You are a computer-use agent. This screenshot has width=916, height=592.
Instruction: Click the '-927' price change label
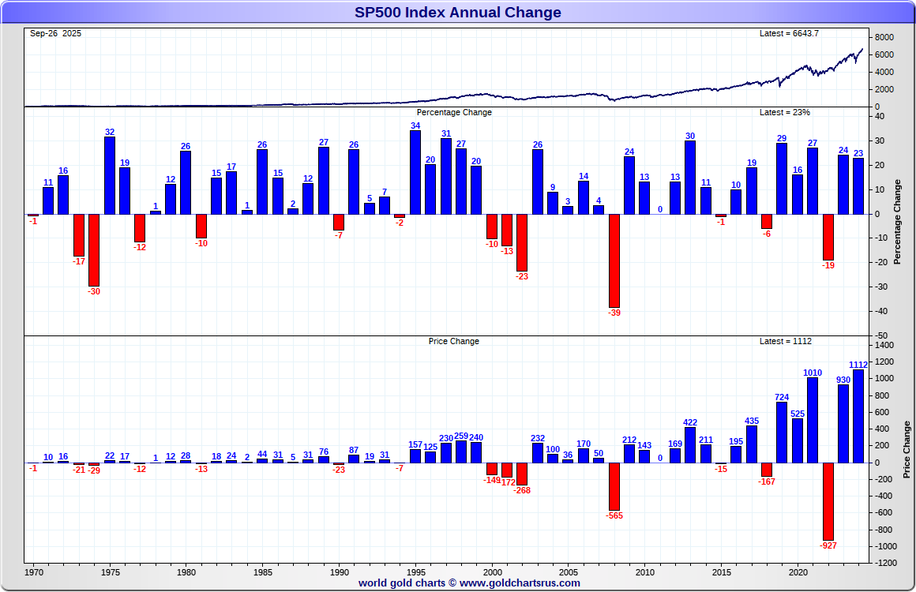coord(828,546)
